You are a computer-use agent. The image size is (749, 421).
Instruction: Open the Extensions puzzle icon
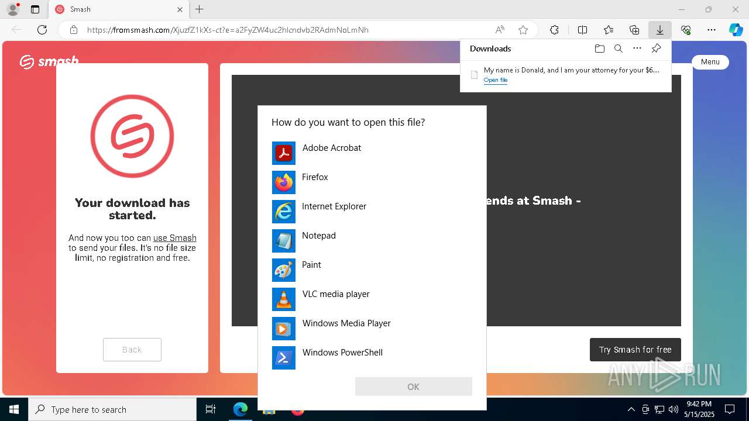pyautogui.click(x=554, y=30)
